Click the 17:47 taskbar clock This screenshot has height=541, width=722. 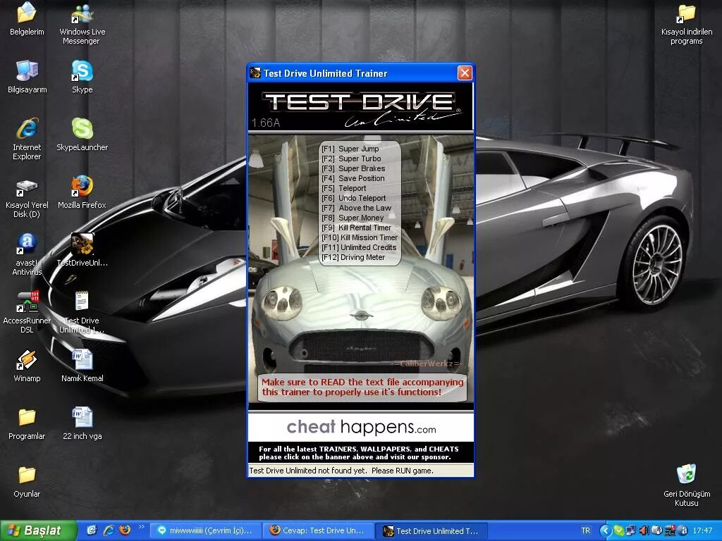(x=703, y=530)
